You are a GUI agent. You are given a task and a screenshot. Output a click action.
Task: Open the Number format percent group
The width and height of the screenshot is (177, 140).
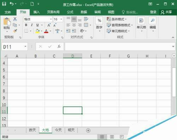pos(99,24)
